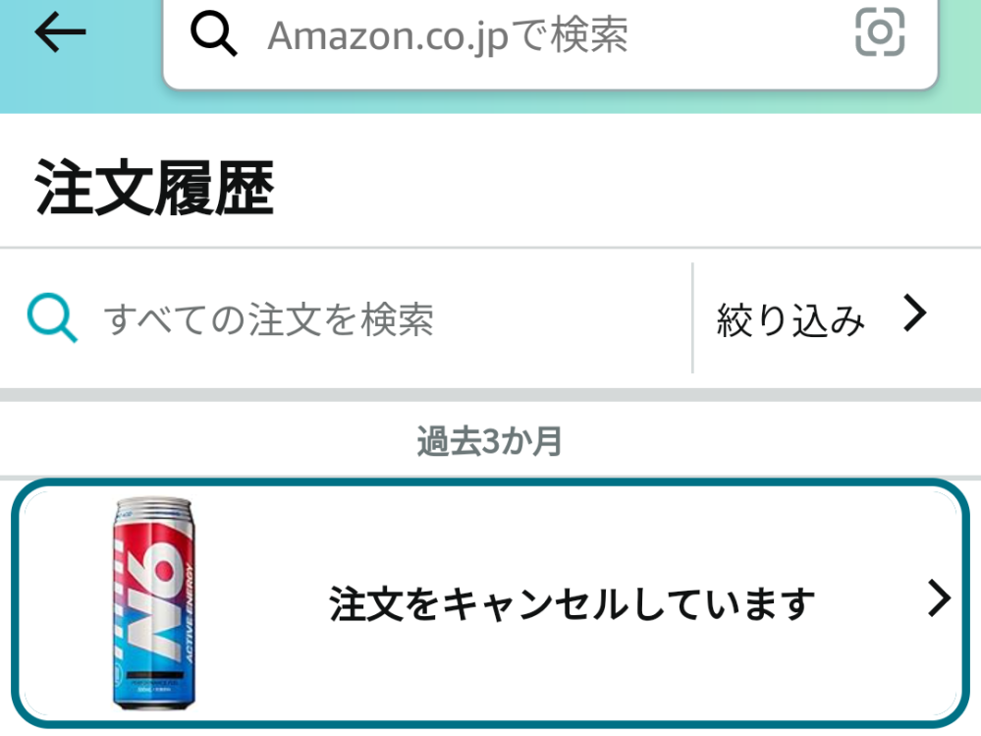Click the arrow icon on the cancelled order card

coord(939,599)
